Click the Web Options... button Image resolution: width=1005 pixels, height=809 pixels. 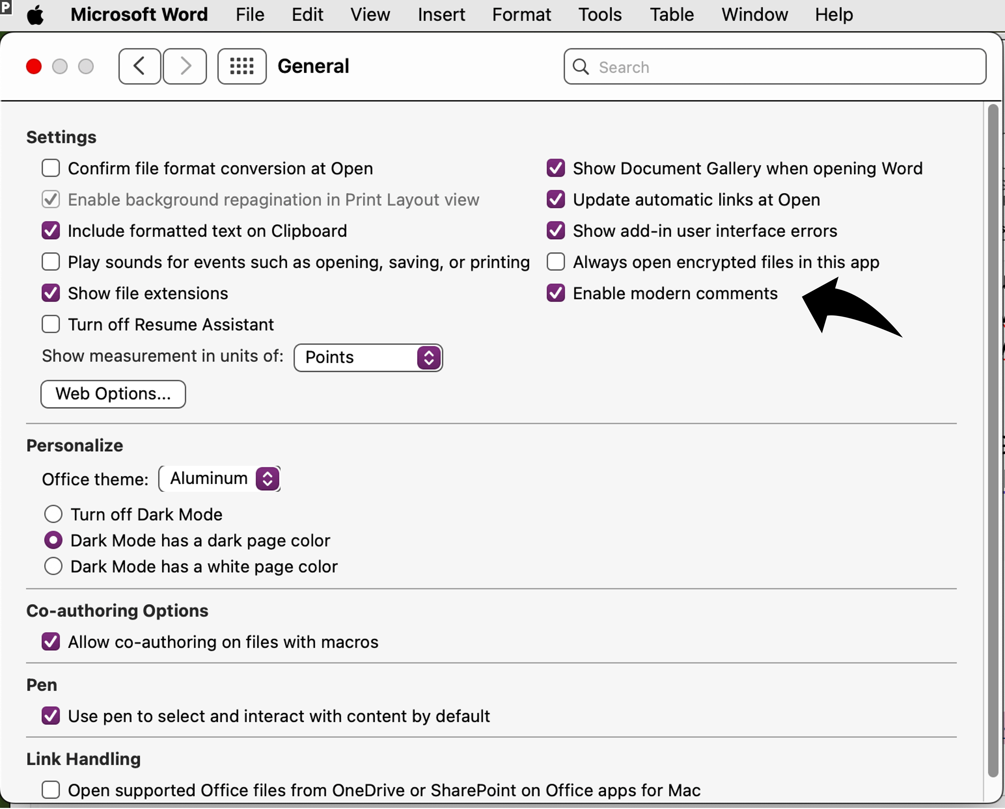pyautogui.click(x=113, y=394)
